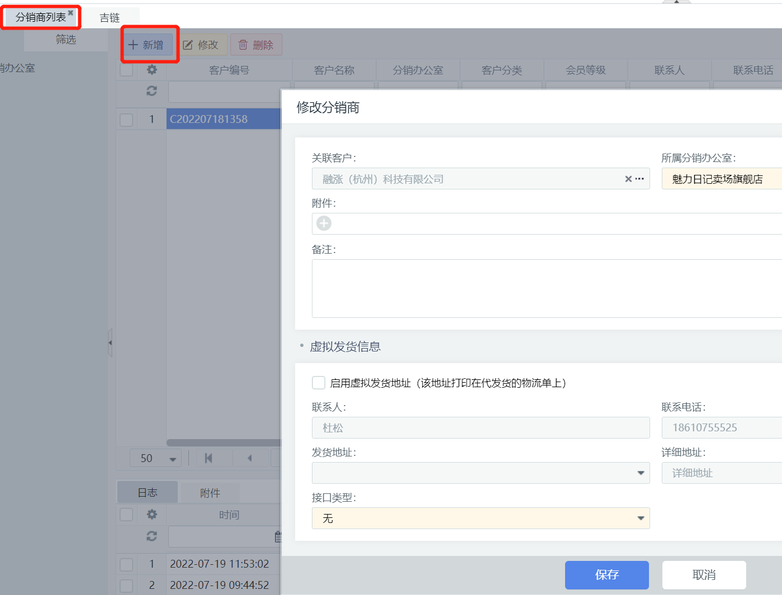Switch to the 日志 tab

148,493
